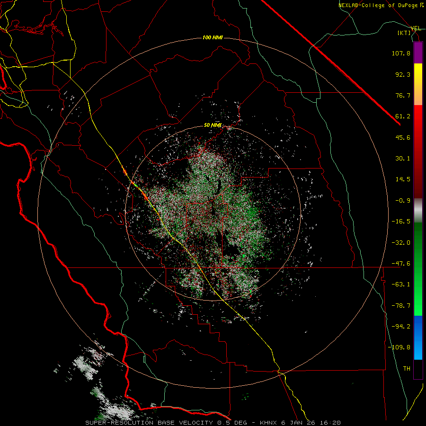The height and width of the screenshot is (426, 426).
Task: Click the blue segment of color bar
Action: click(418, 337)
